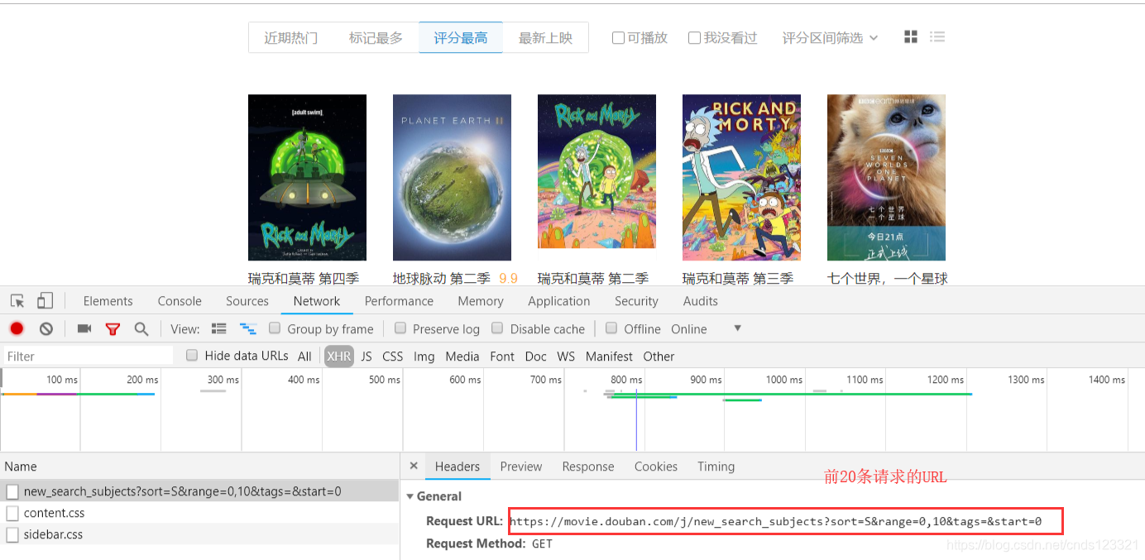Viewport: 1145px width, 560px height.
Task: Select the 评分最高 sort tab
Action: tap(461, 38)
